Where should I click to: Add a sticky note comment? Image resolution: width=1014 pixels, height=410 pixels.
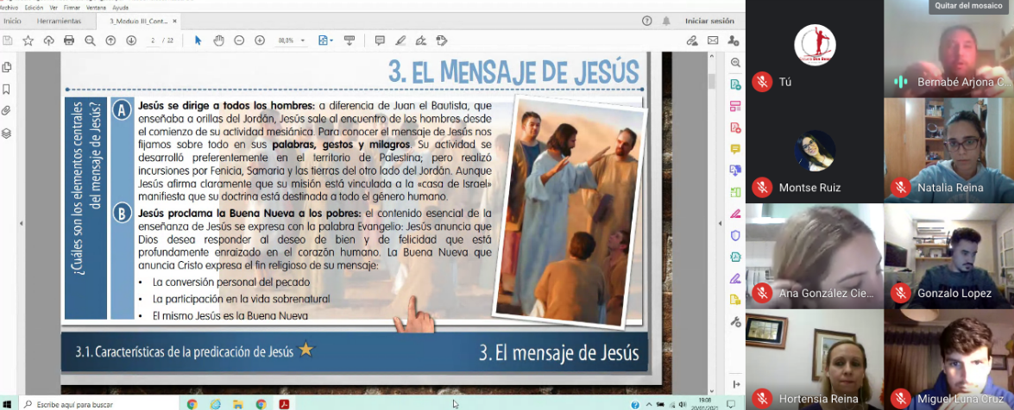click(380, 40)
